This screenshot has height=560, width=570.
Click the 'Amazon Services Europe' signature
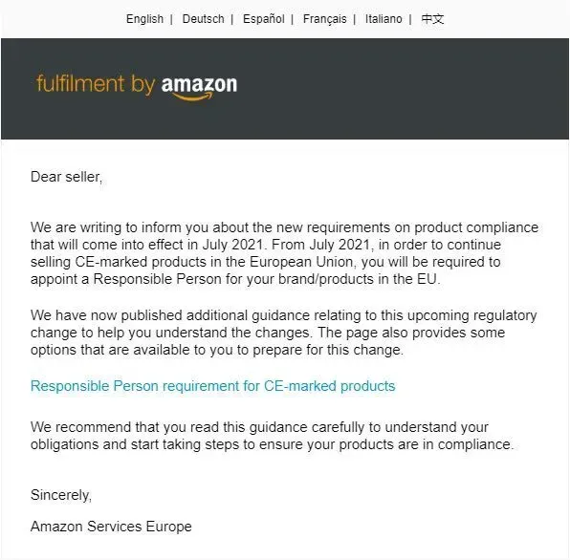tap(111, 527)
